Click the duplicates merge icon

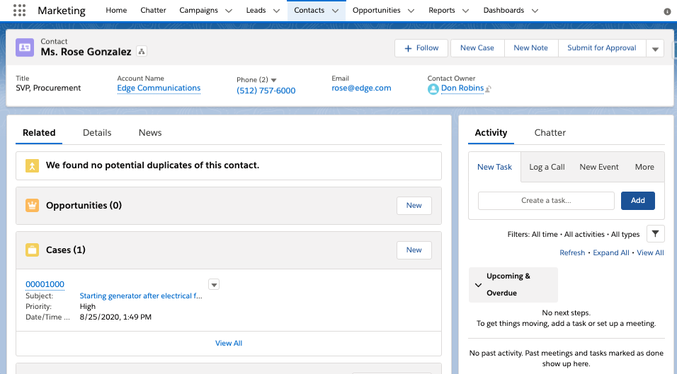(x=32, y=165)
